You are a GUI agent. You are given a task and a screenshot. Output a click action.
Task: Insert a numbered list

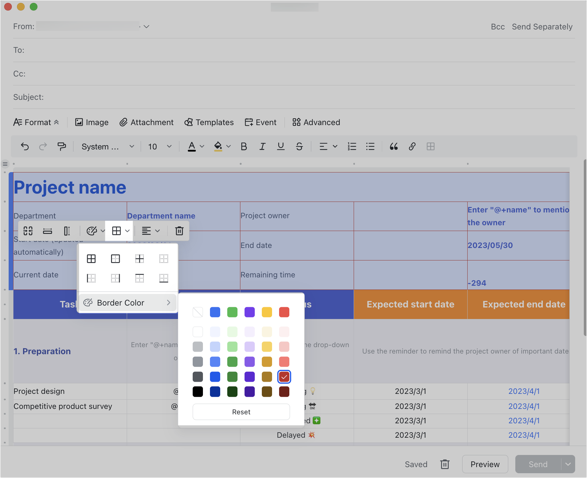(352, 147)
